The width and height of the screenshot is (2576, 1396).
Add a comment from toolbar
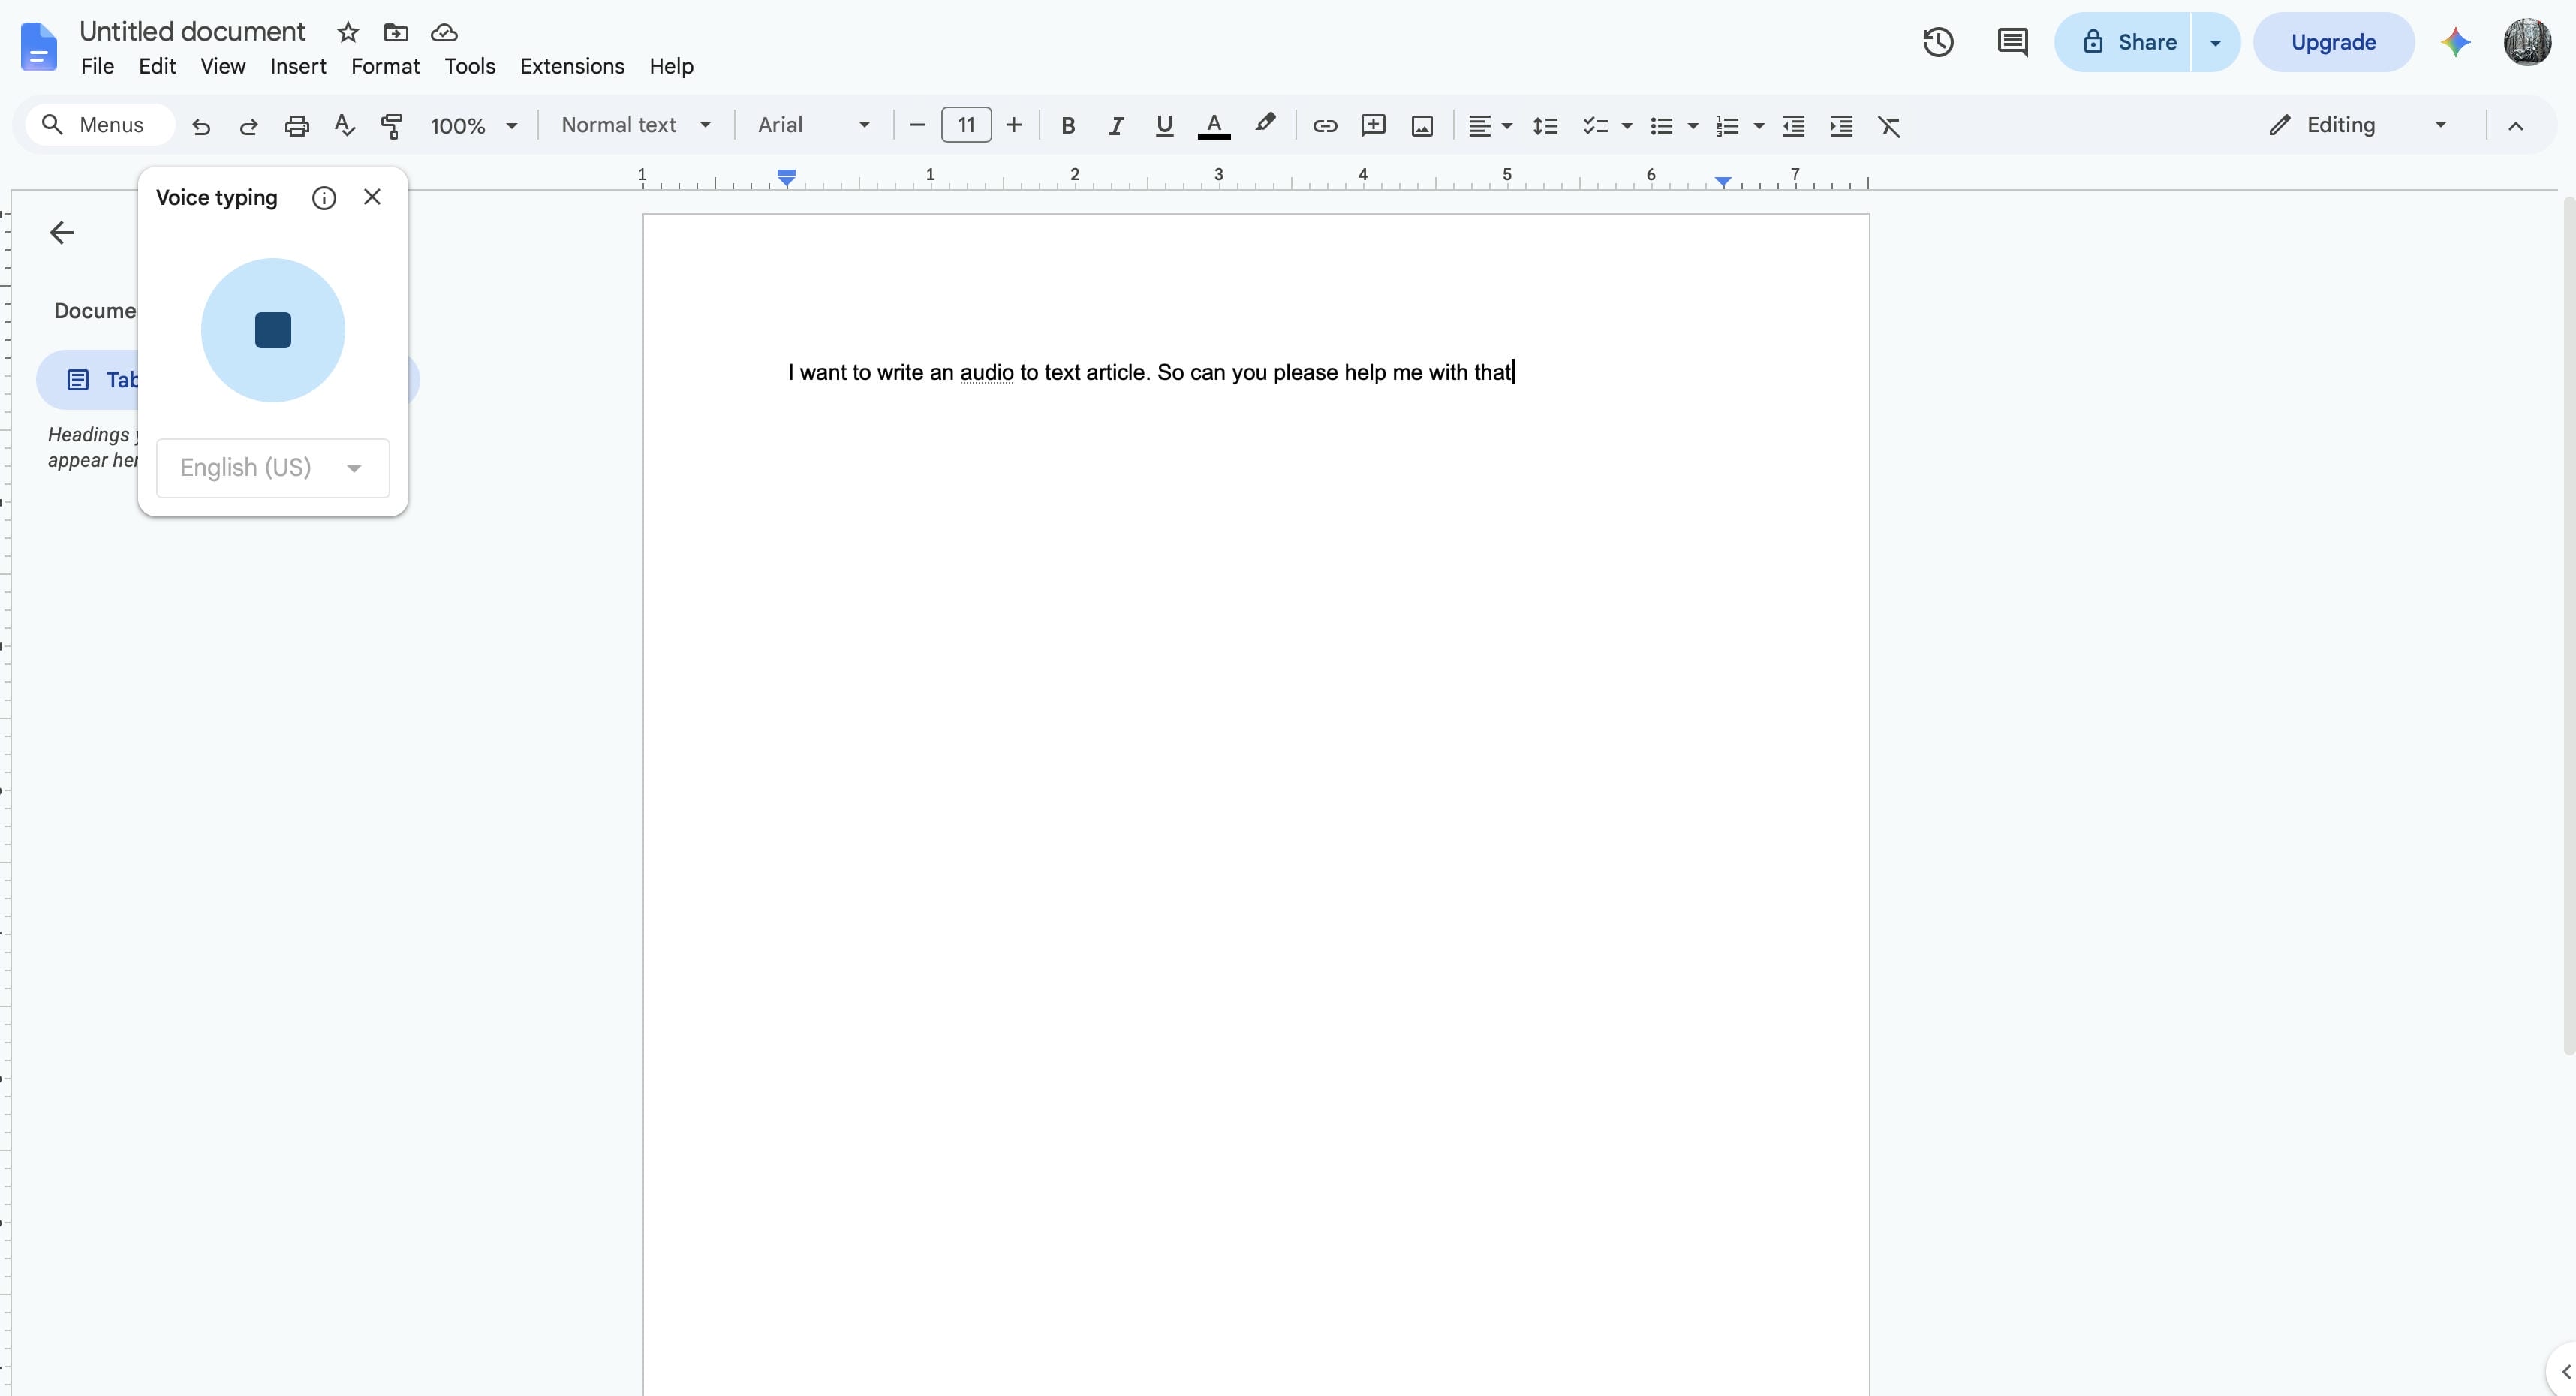1373,126
